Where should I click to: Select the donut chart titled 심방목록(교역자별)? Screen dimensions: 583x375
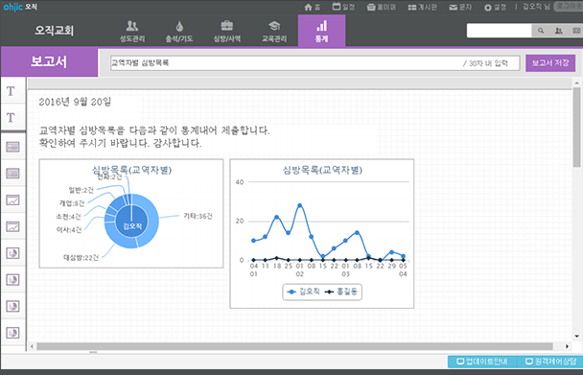[x=131, y=214]
